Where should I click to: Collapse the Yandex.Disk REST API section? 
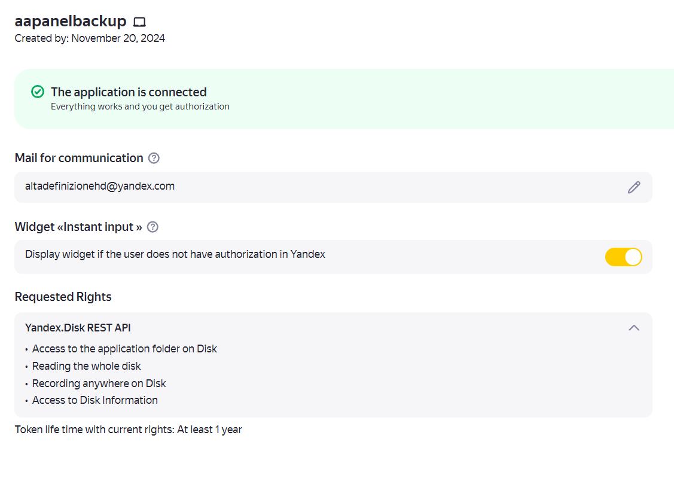coord(634,328)
